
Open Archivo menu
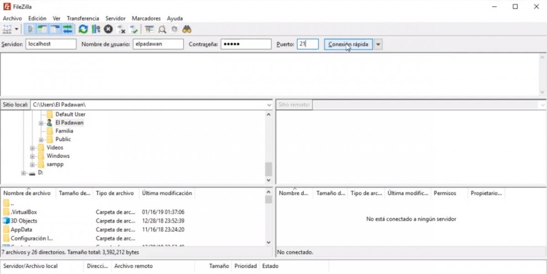(12, 18)
